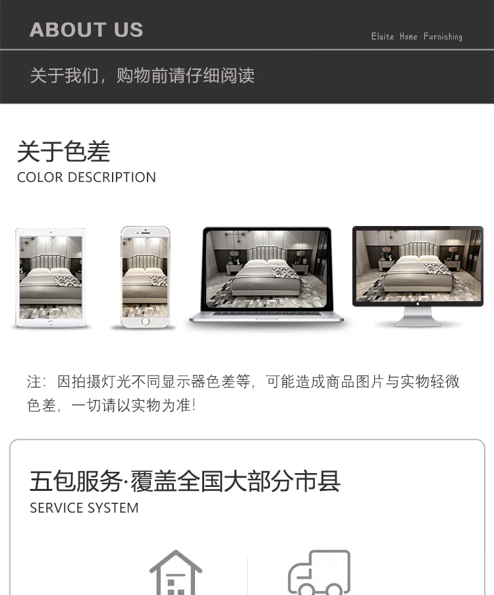This screenshot has width=494, height=595.
Task: Select the smartphone bedroom preview image
Action: coord(146,277)
